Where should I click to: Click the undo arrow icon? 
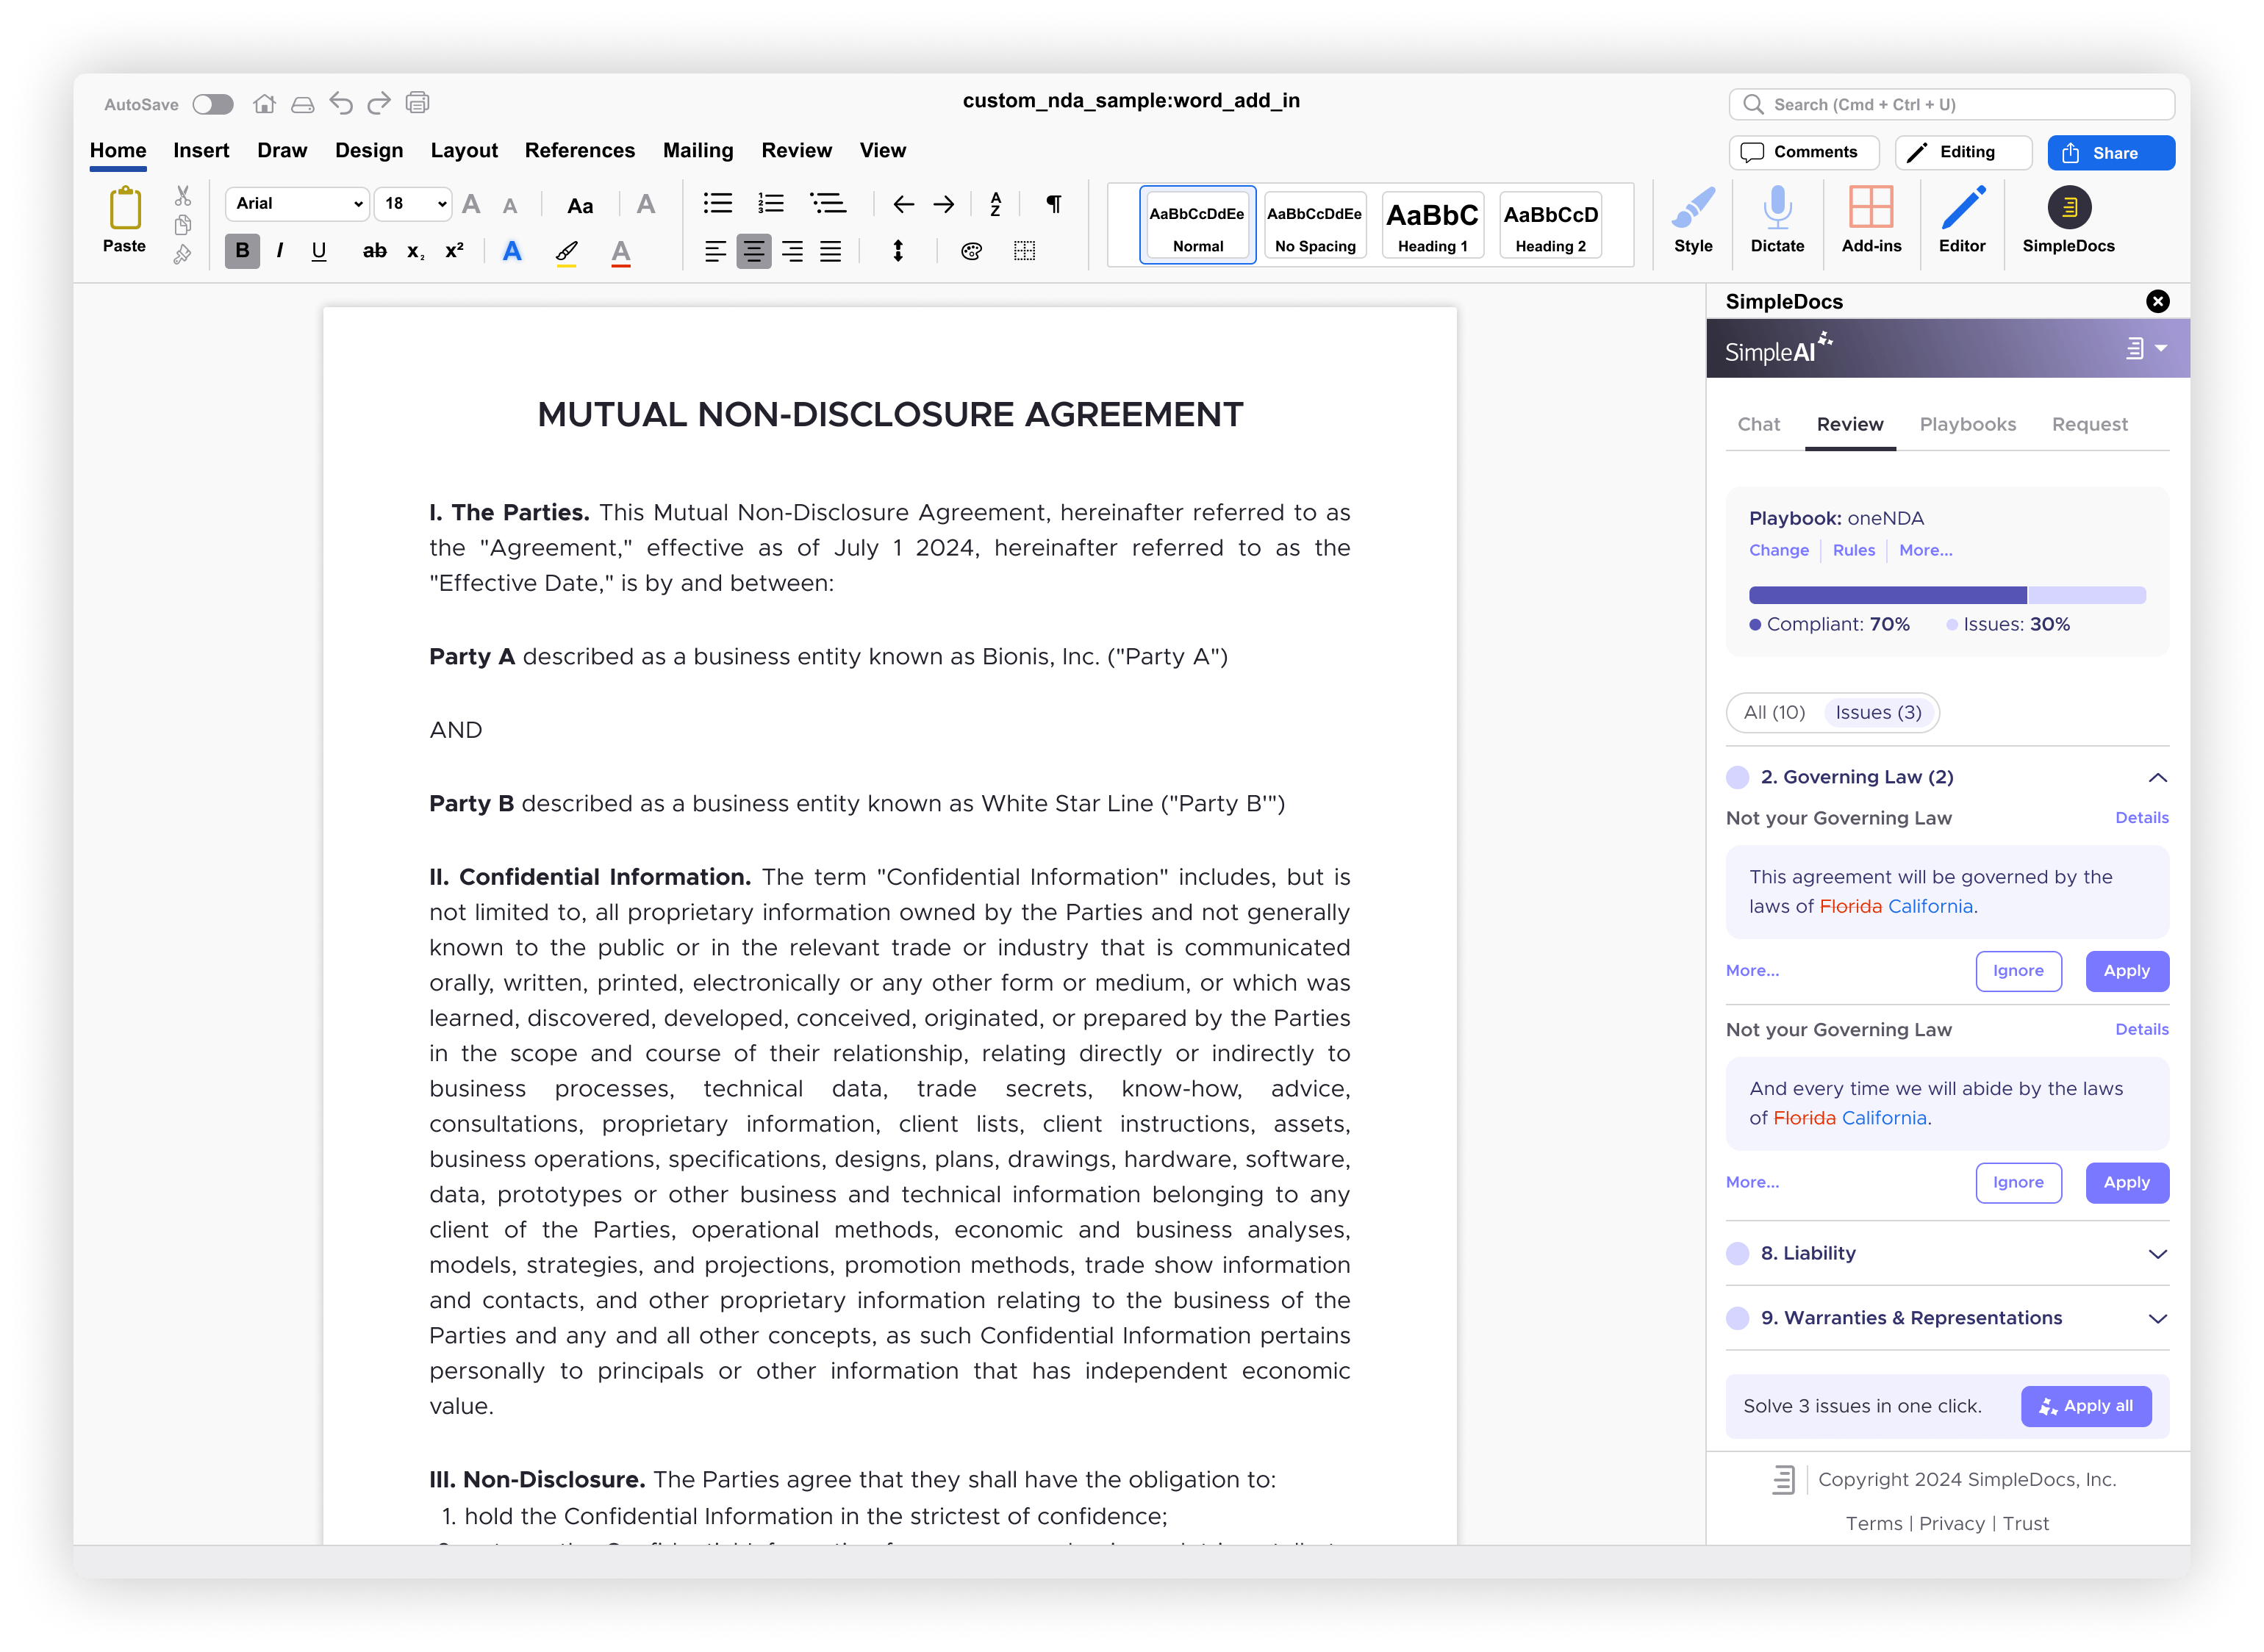coord(341,103)
